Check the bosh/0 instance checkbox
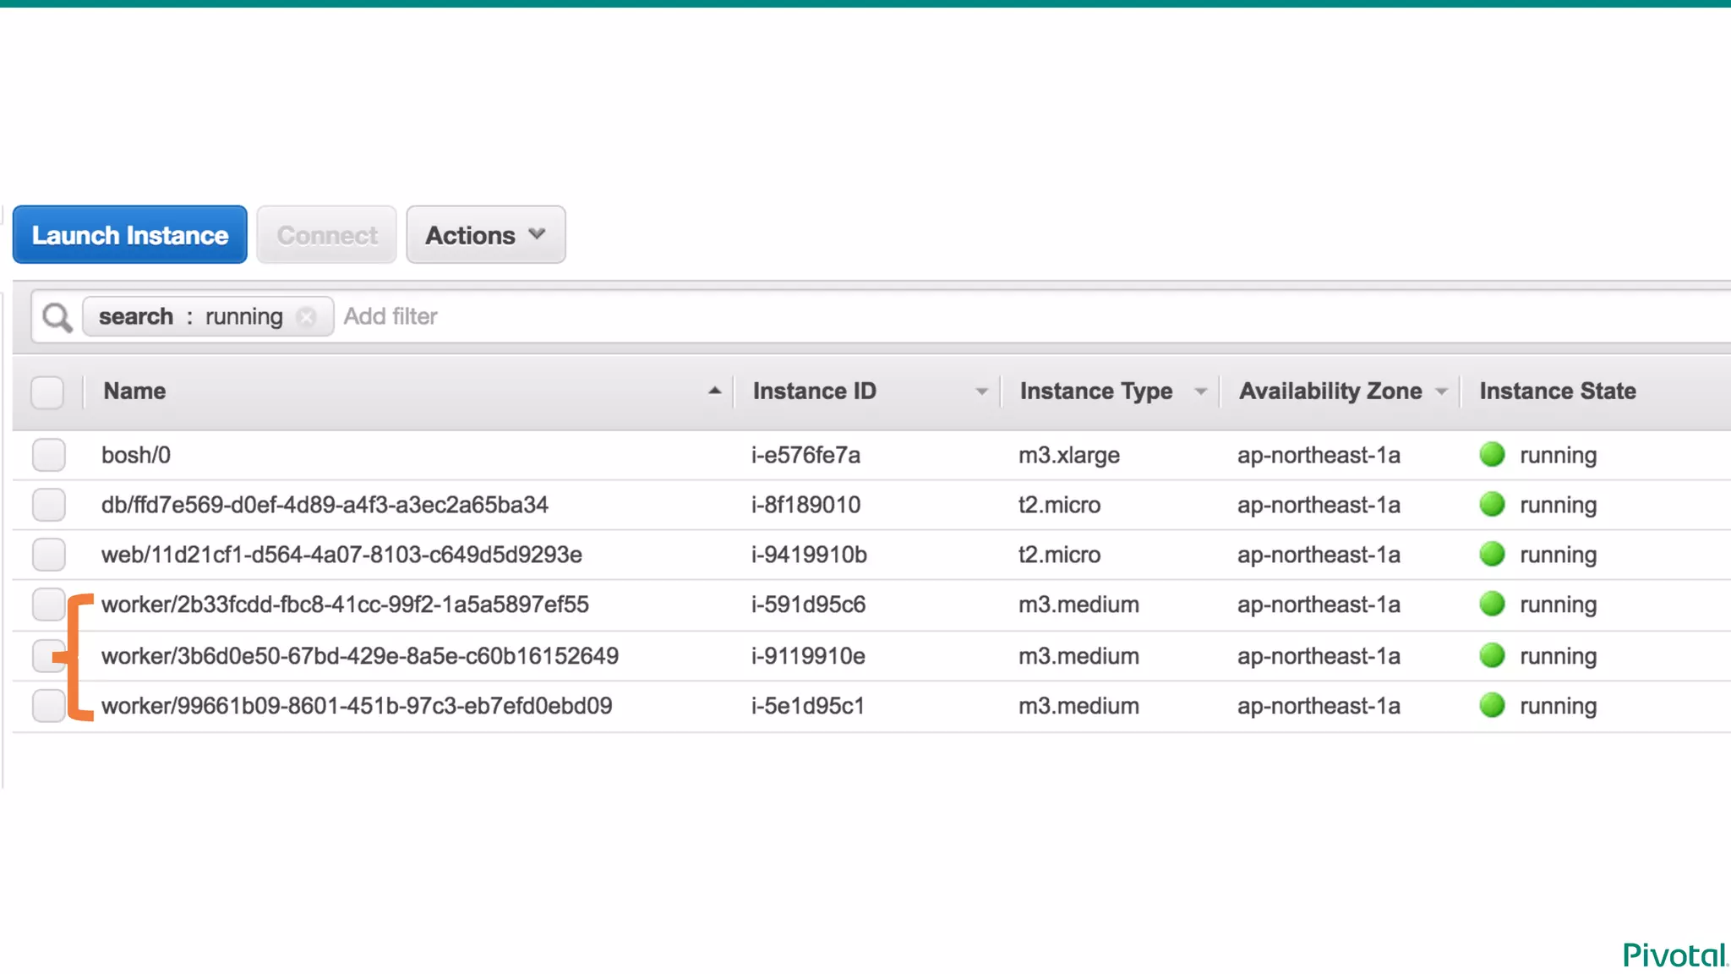The height and width of the screenshot is (974, 1731). pyautogui.click(x=49, y=455)
